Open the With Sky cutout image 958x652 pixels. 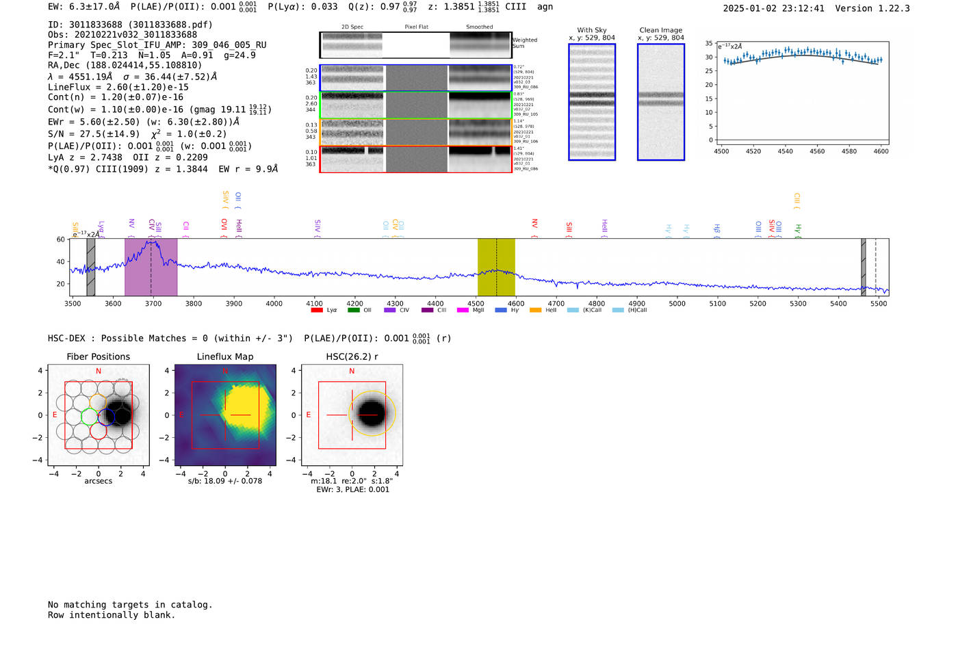(592, 102)
